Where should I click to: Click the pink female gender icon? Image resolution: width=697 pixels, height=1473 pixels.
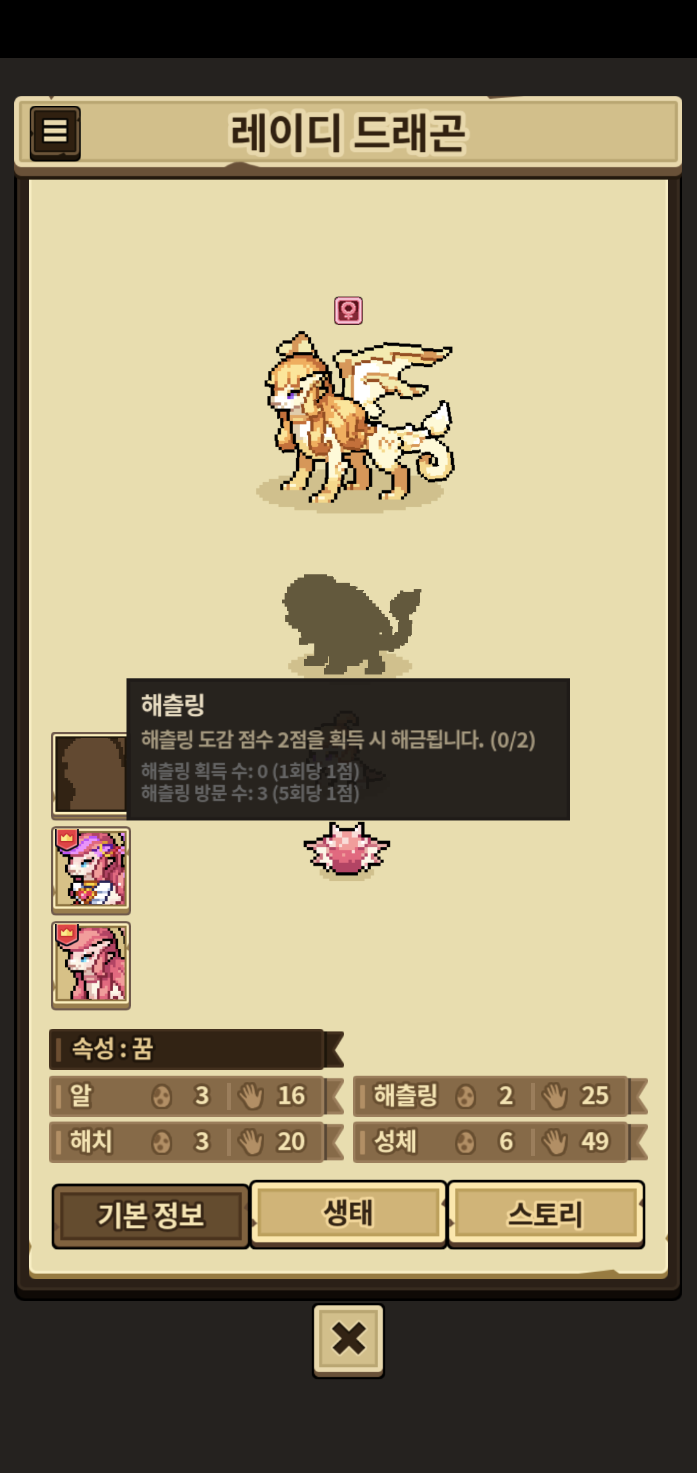click(348, 311)
